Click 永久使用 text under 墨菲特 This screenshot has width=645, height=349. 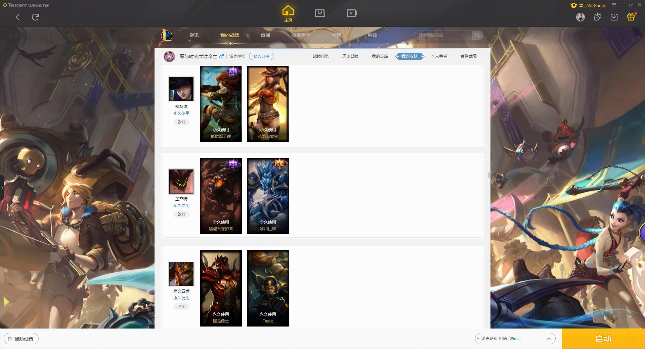click(x=181, y=206)
